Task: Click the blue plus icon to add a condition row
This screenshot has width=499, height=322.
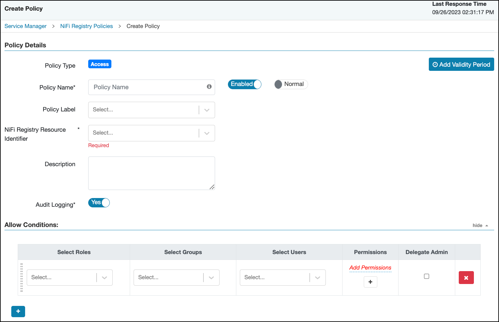Action: point(18,311)
